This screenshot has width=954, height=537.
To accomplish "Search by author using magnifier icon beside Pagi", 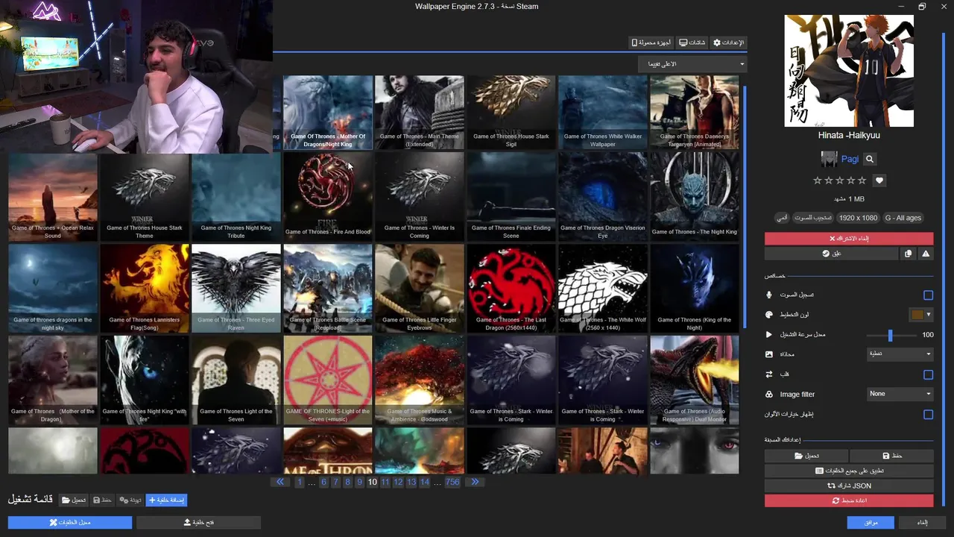I will coord(870,159).
